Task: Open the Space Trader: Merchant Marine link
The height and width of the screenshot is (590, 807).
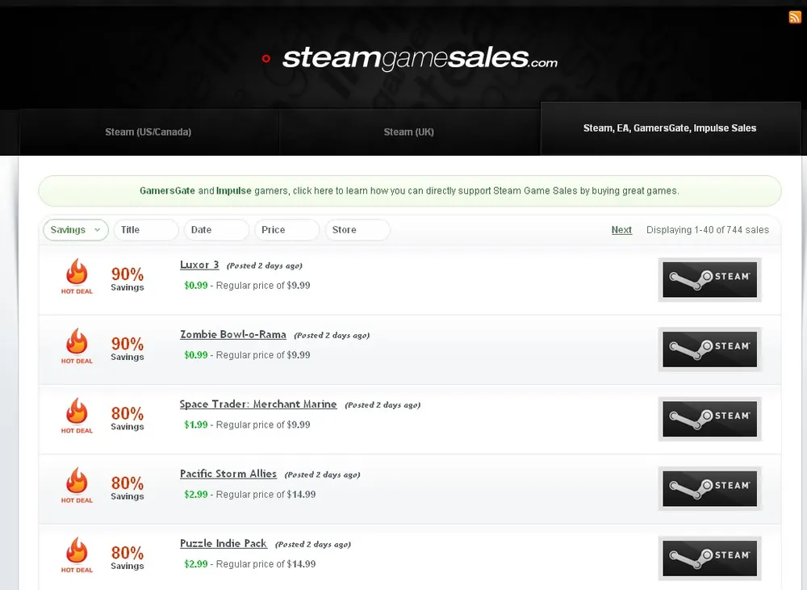Action: [258, 404]
